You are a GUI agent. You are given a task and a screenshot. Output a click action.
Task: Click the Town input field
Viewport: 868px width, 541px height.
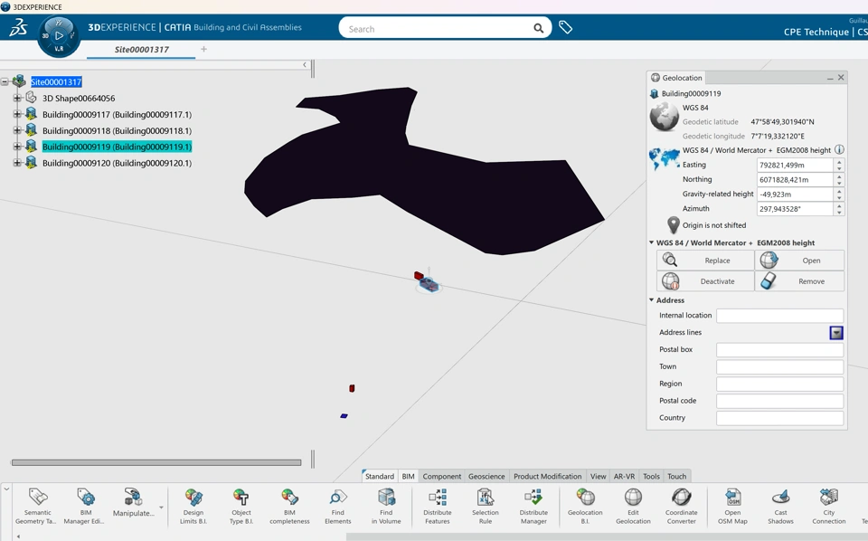[x=779, y=366]
